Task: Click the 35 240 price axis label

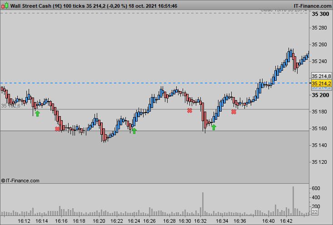Action: point(319,61)
